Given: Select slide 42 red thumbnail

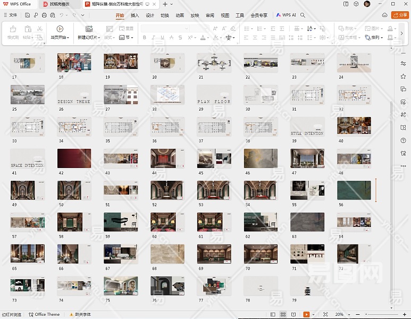Looking at the screenshot, I should point(74,158).
